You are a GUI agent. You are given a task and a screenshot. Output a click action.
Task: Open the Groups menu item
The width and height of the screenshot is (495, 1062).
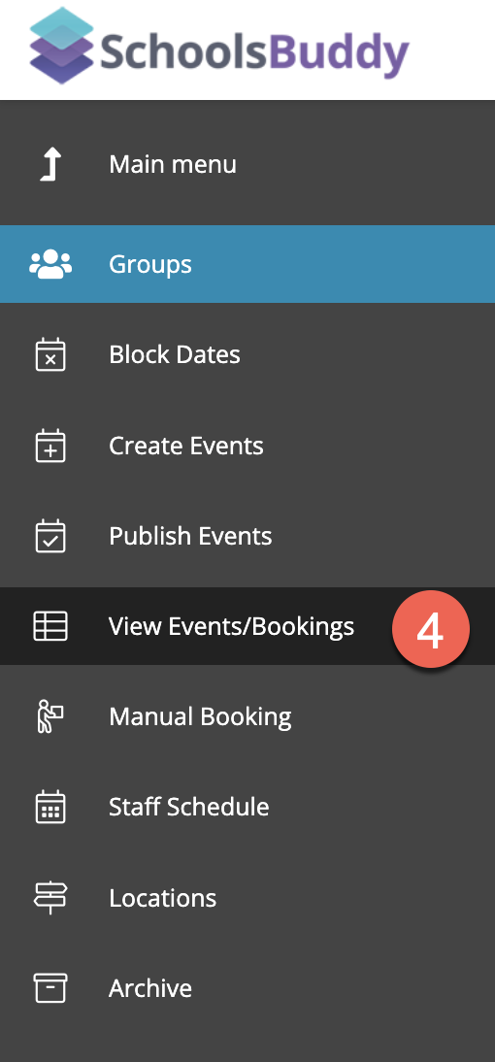[x=247, y=264]
